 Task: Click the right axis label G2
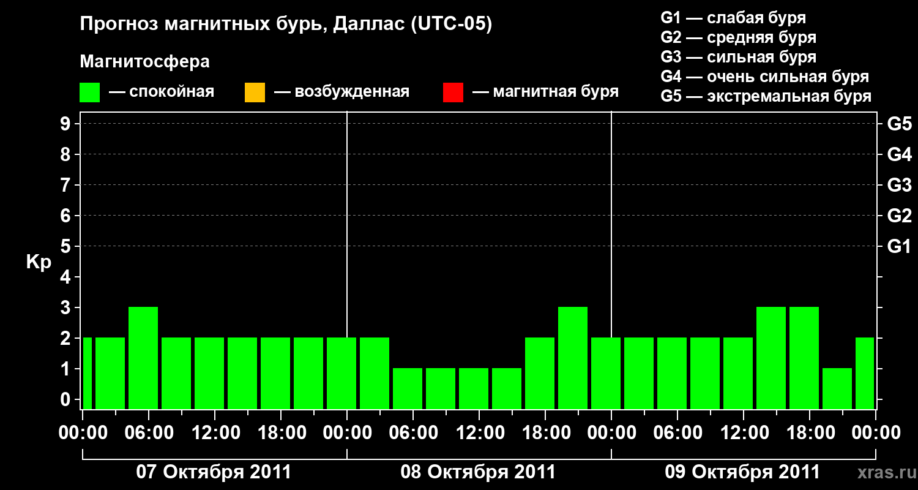[900, 216]
